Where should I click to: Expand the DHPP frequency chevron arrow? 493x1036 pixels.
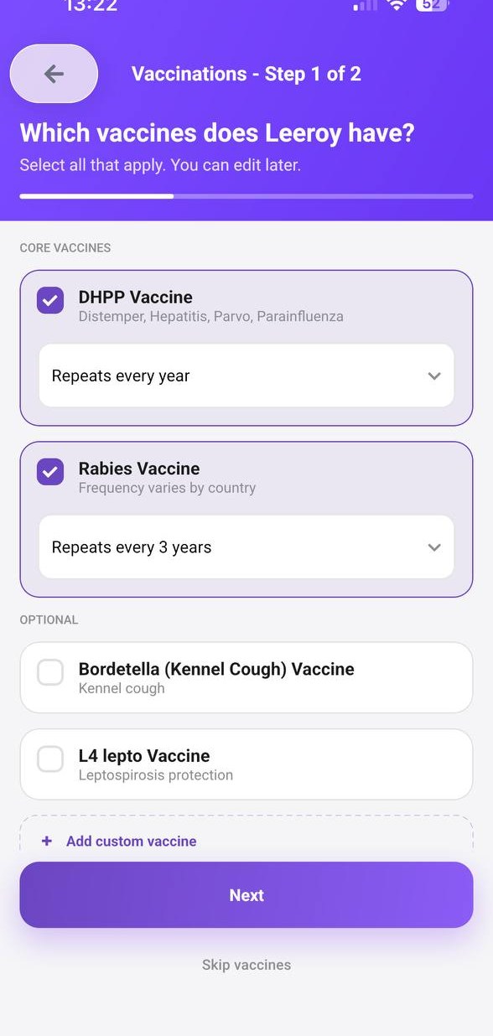434,376
